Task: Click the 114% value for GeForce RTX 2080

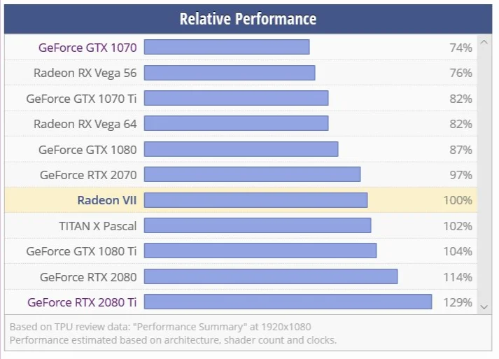Action: click(x=458, y=277)
